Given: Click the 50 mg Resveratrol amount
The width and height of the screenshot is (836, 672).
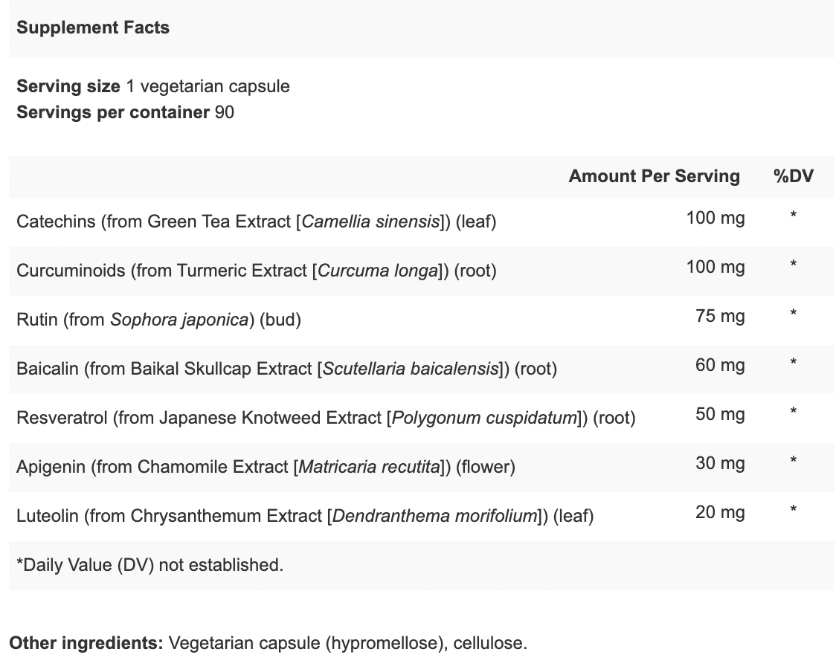Looking at the screenshot, I should pyautogui.click(x=720, y=414).
